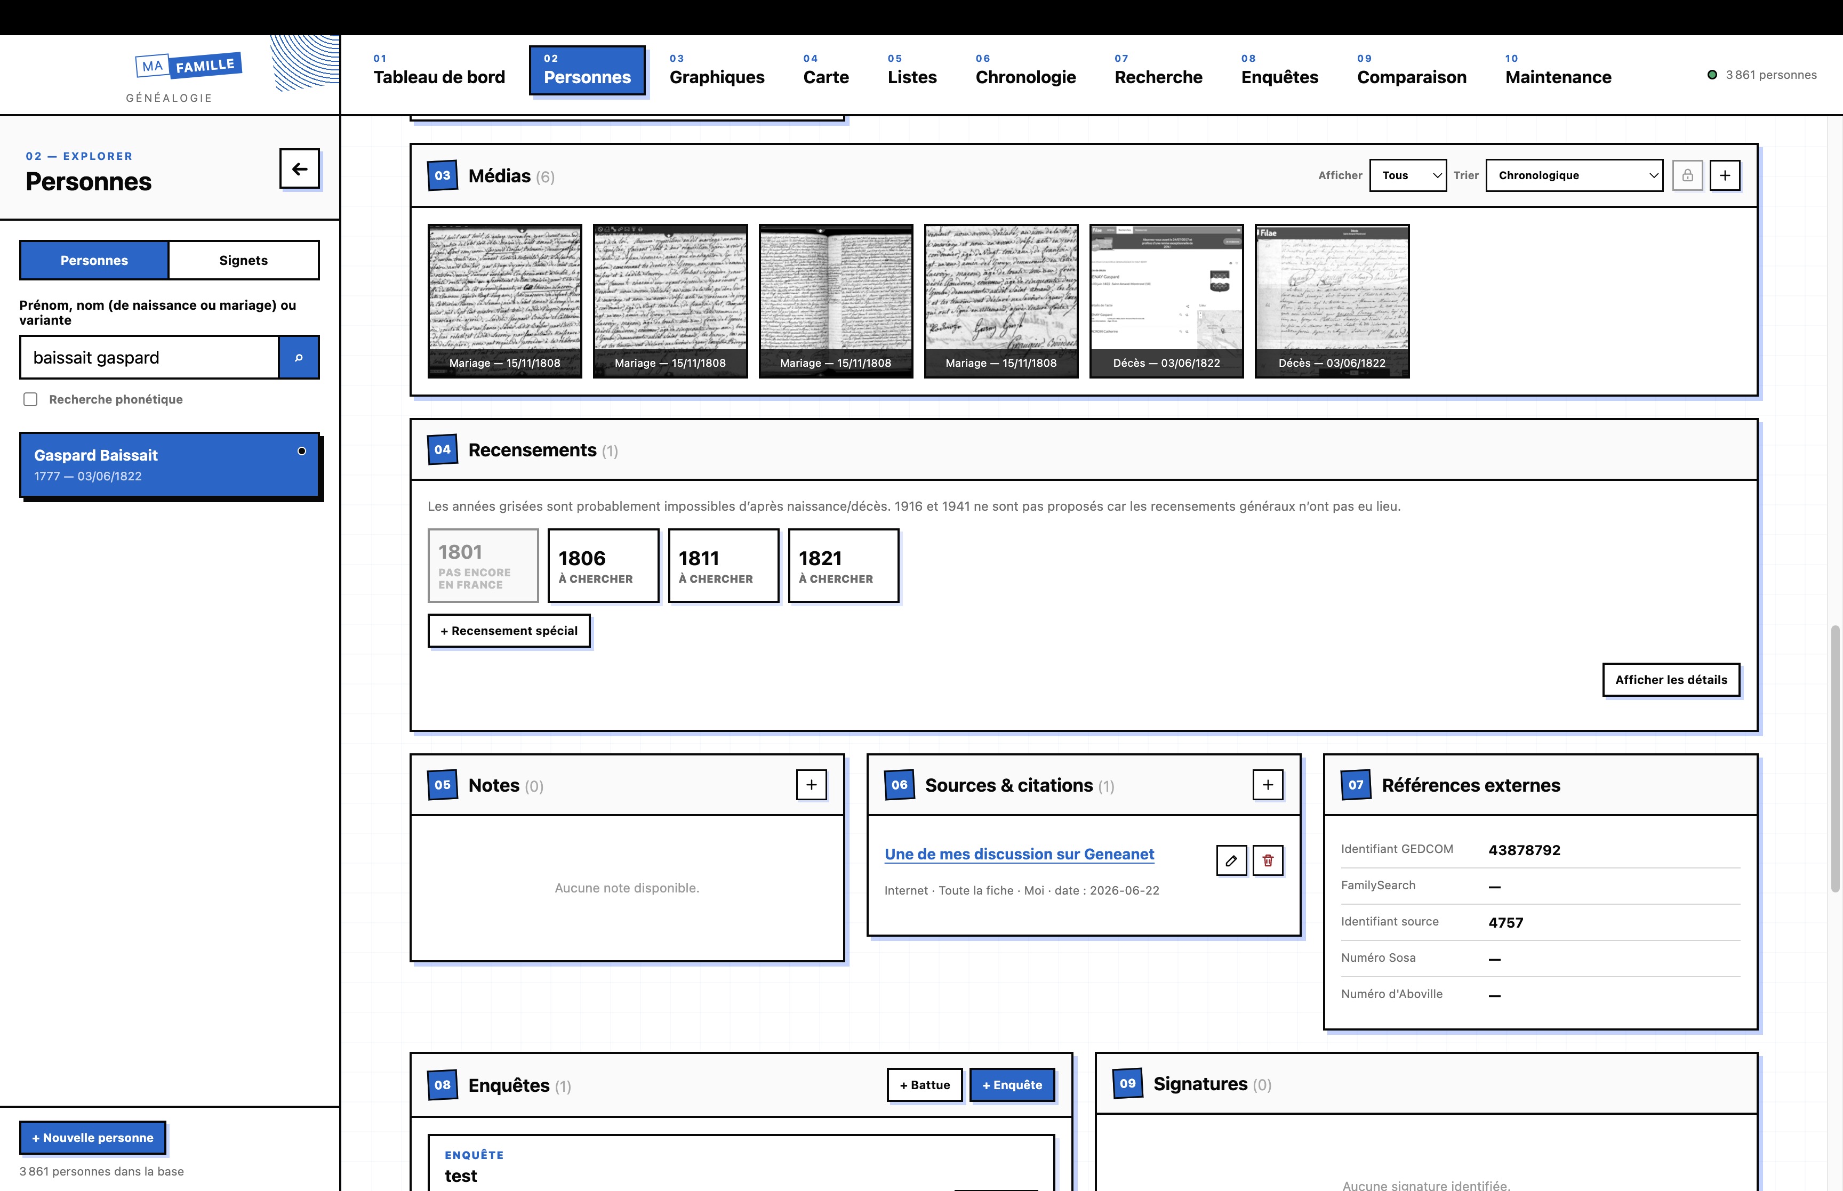1843x1191 pixels.
Task: Open the test enquête card
Action: pos(741,1163)
